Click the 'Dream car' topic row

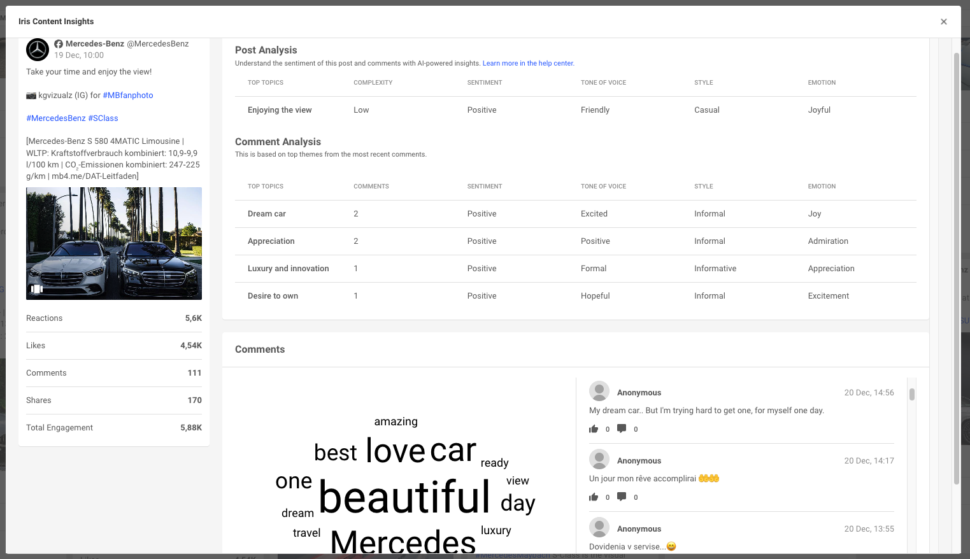(x=576, y=214)
